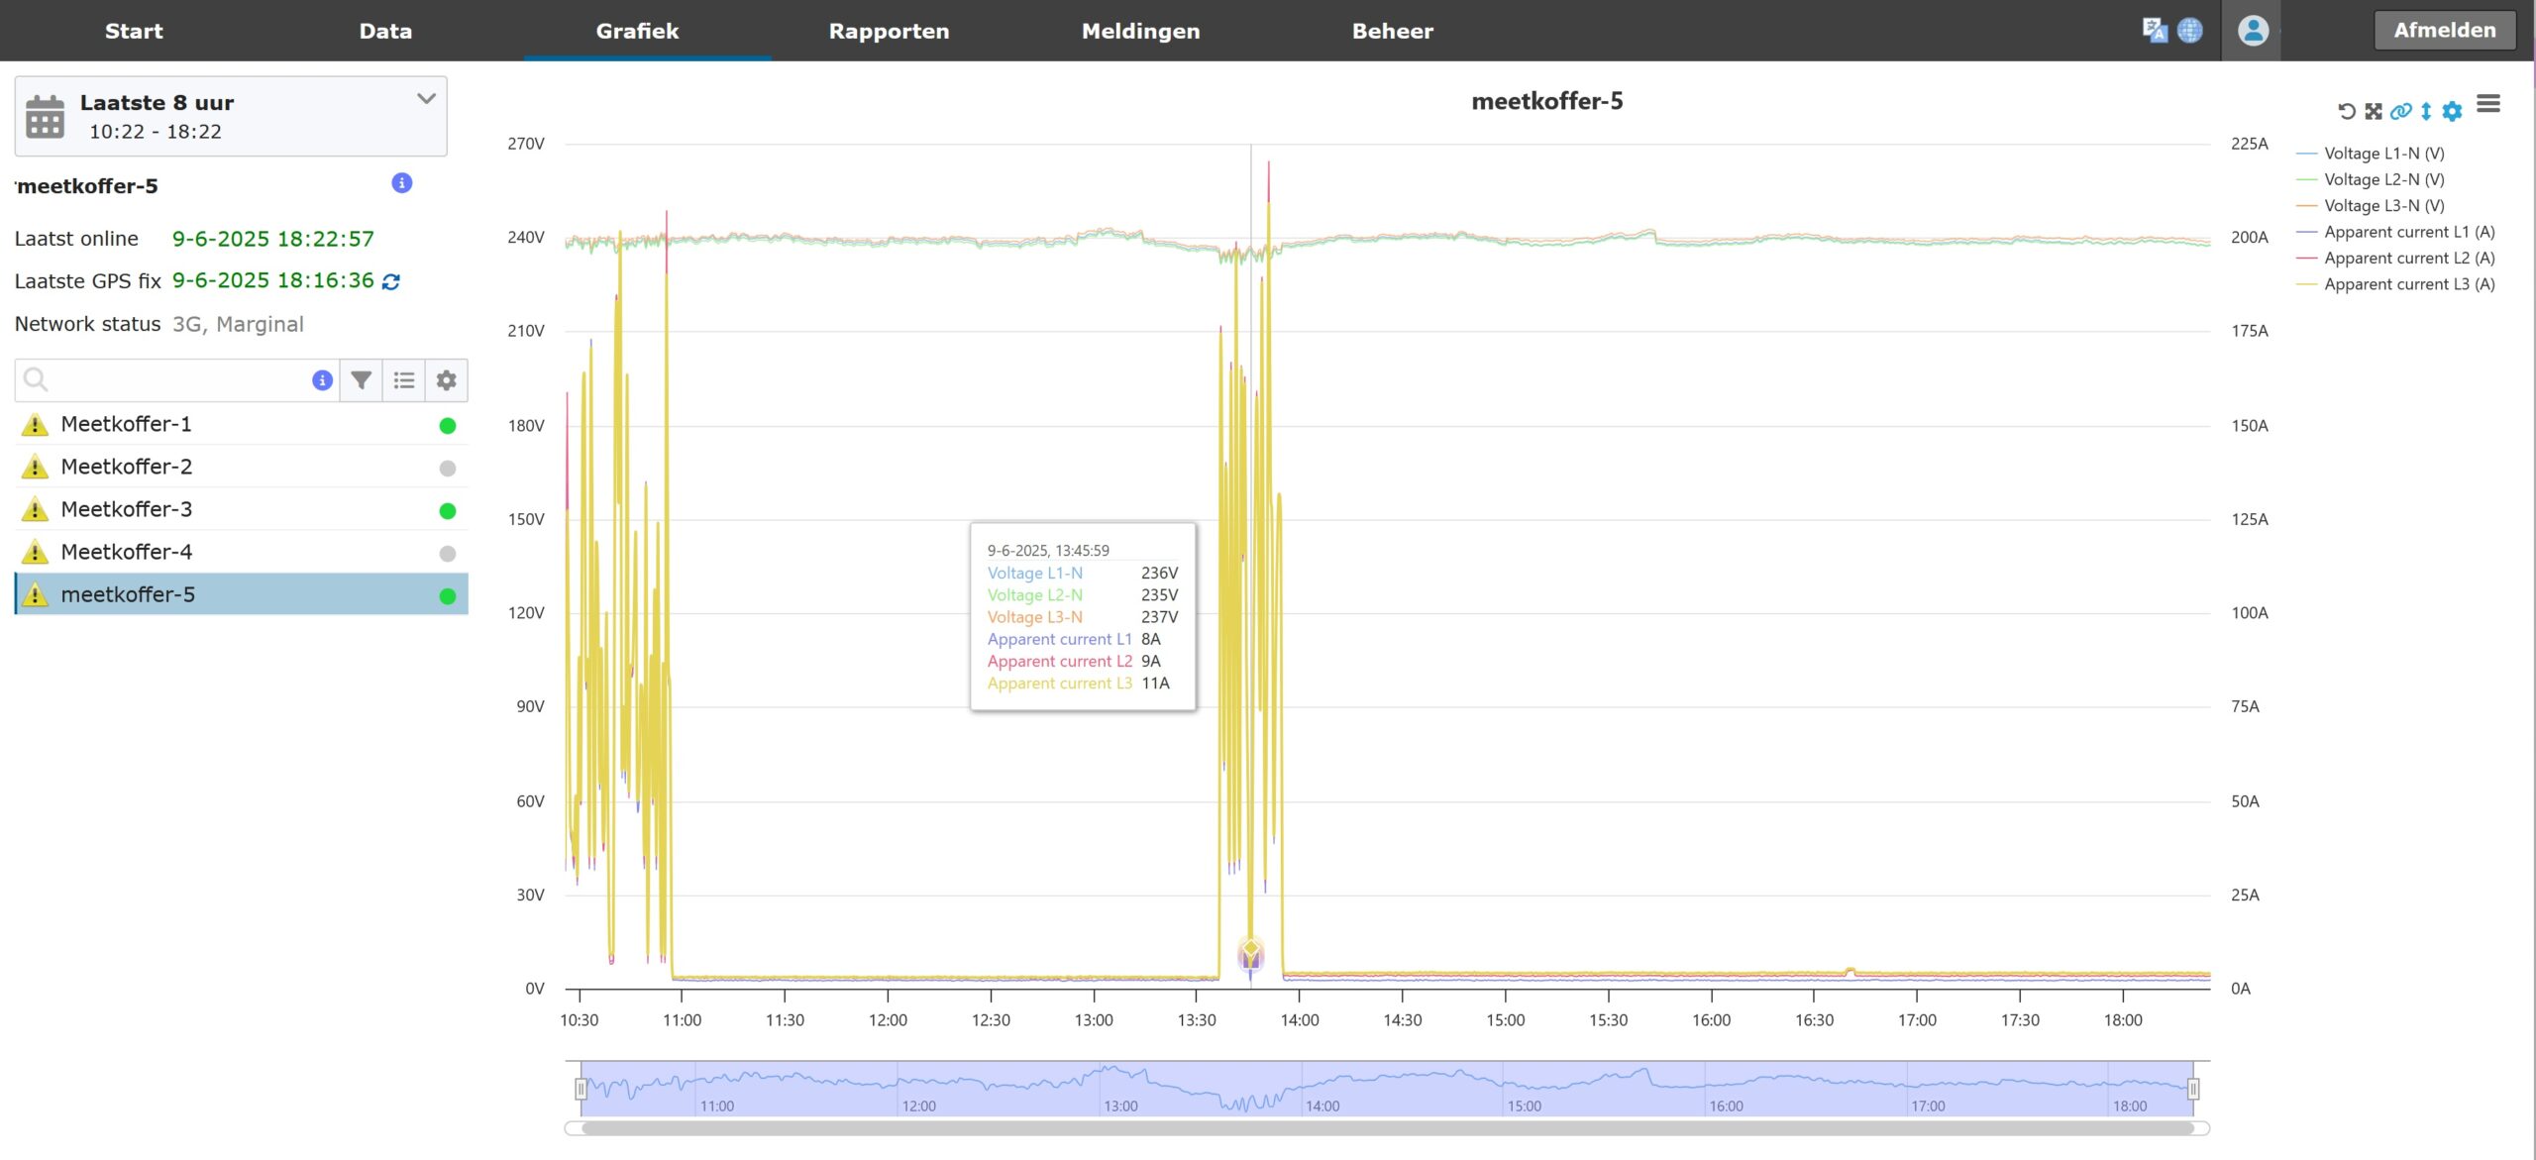Click the 100A label on current axis
This screenshot has height=1160, width=2536.
pyautogui.click(x=2249, y=612)
